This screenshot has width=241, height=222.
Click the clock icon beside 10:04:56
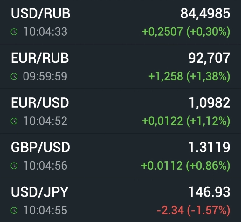point(14,166)
